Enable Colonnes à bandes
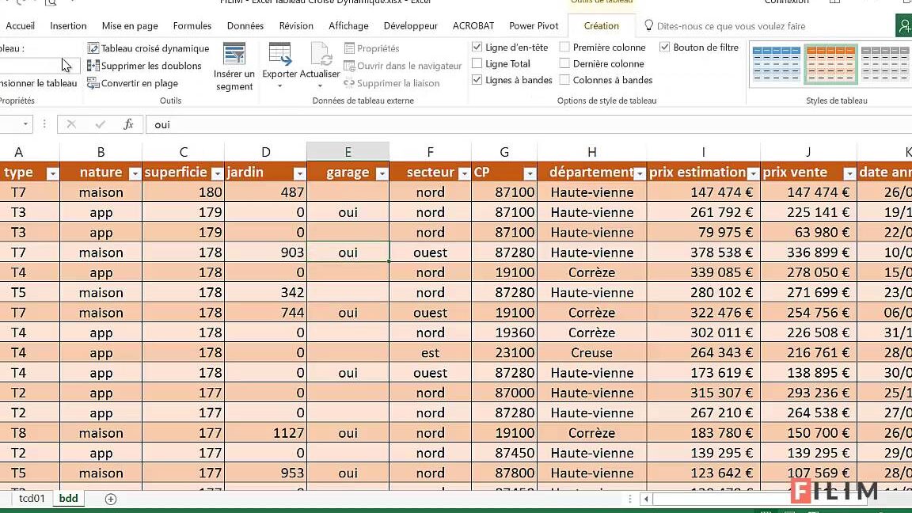912x513 pixels. pyautogui.click(x=565, y=80)
